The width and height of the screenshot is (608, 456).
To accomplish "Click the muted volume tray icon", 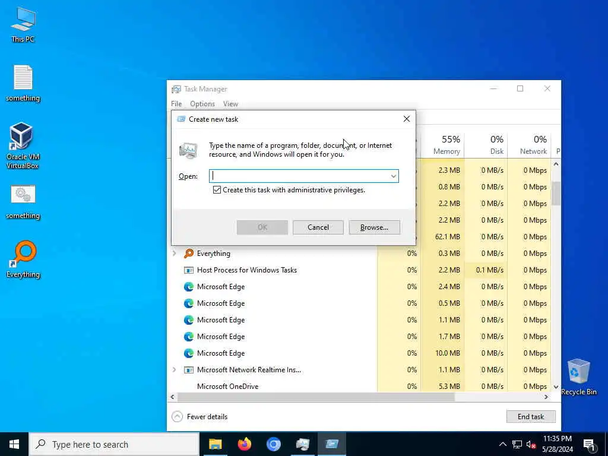I will pyautogui.click(x=531, y=444).
